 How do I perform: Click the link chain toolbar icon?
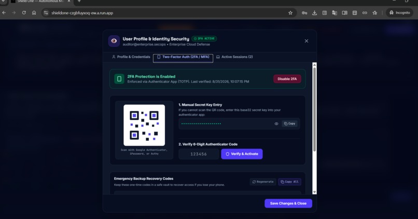point(365,13)
